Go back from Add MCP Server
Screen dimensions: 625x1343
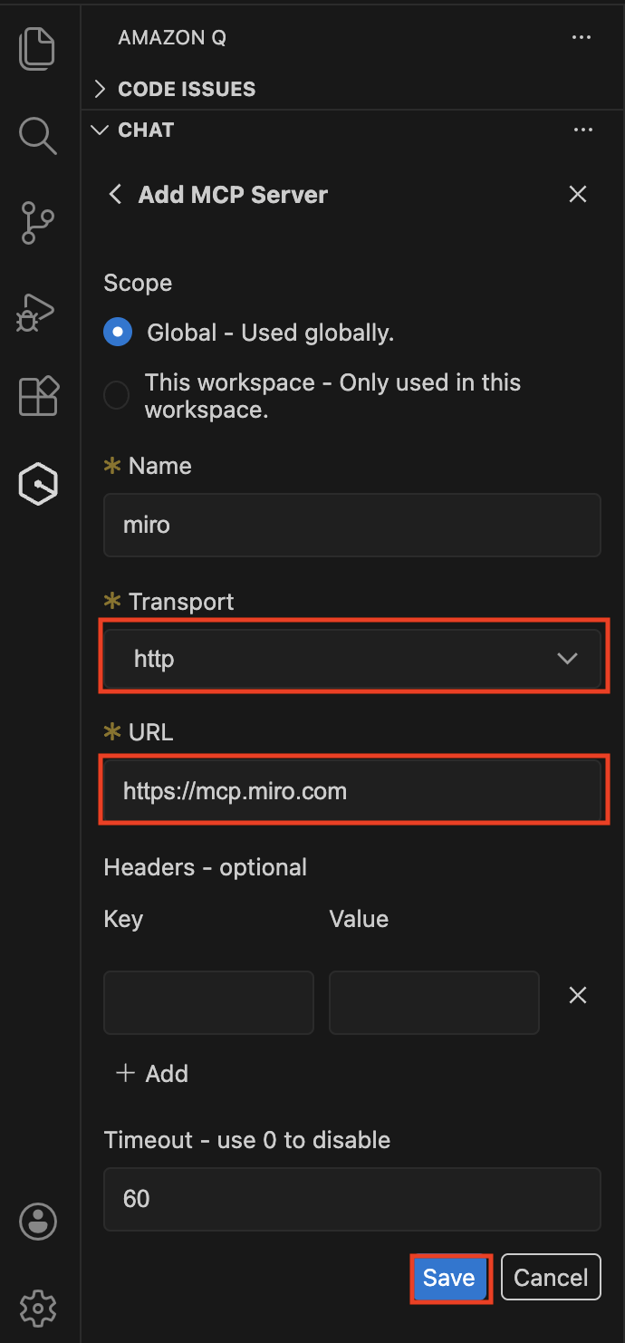[115, 194]
